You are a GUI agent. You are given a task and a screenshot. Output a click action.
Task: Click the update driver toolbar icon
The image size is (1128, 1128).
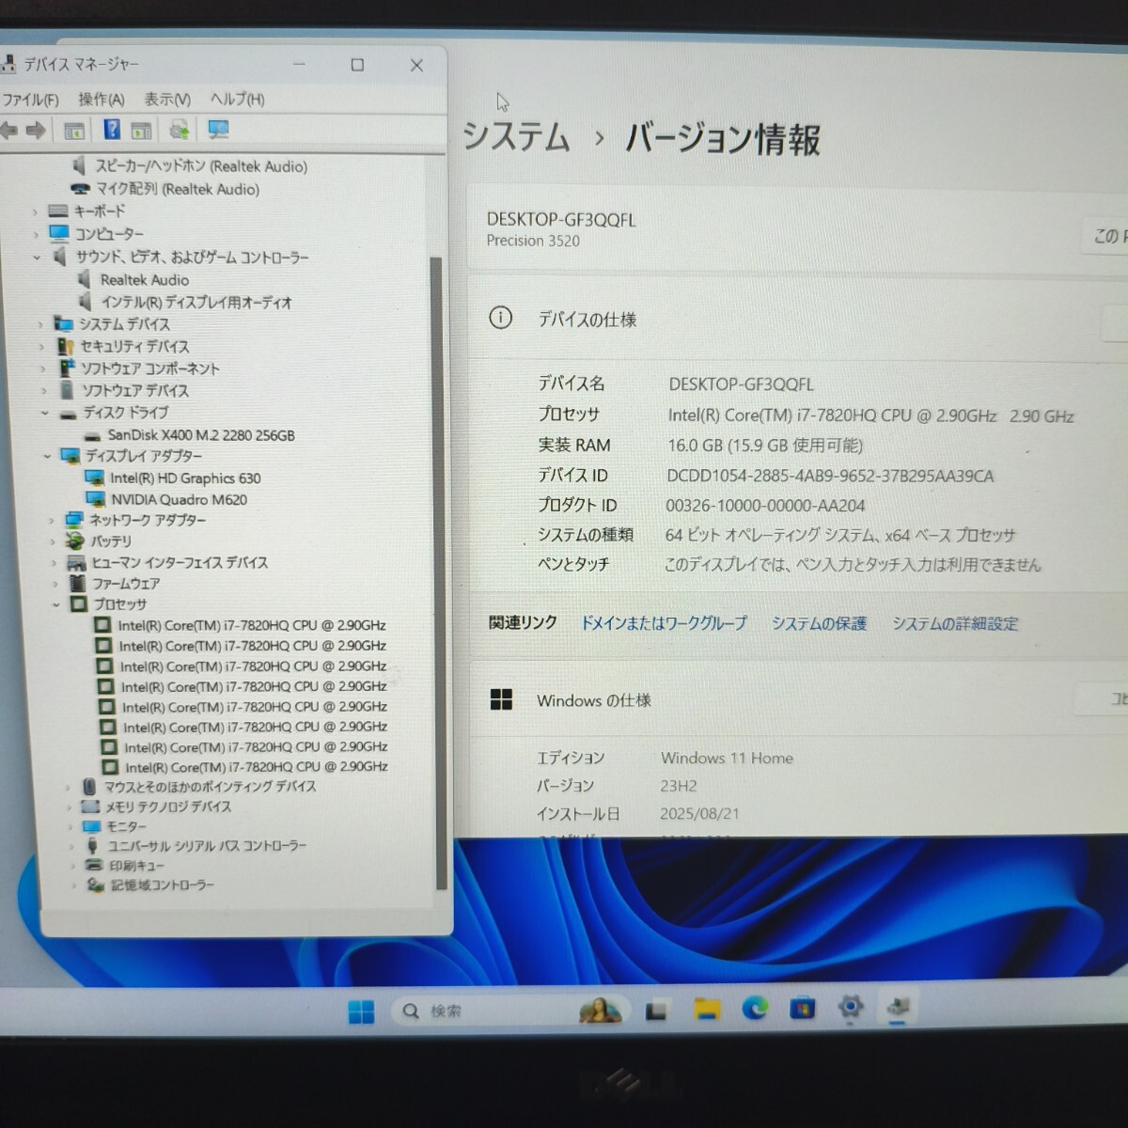click(179, 130)
